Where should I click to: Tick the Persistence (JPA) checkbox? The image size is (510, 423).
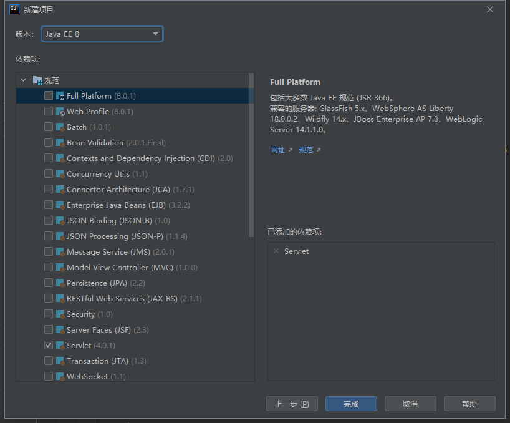tap(49, 283)
